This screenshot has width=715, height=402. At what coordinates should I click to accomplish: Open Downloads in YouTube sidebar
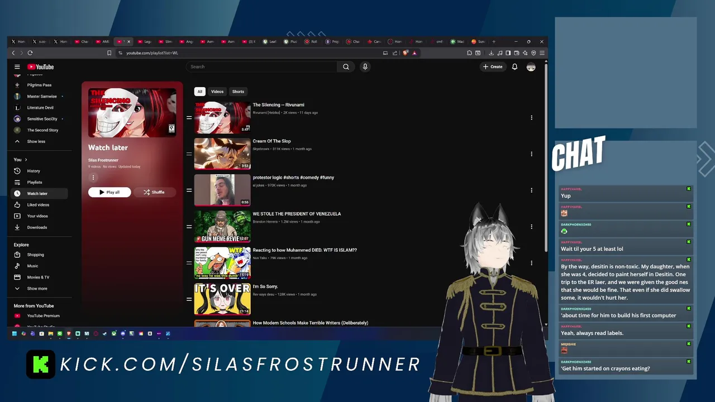point(39,227)
